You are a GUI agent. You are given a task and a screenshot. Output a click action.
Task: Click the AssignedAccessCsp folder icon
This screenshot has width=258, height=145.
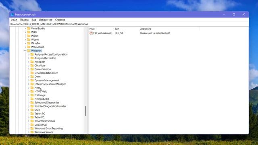(x=32, y=58)
